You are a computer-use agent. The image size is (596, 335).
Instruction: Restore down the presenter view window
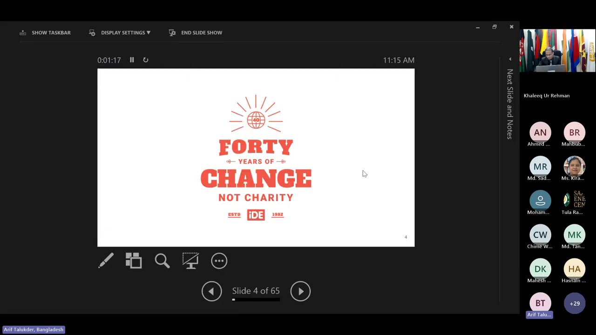[494, 27]
